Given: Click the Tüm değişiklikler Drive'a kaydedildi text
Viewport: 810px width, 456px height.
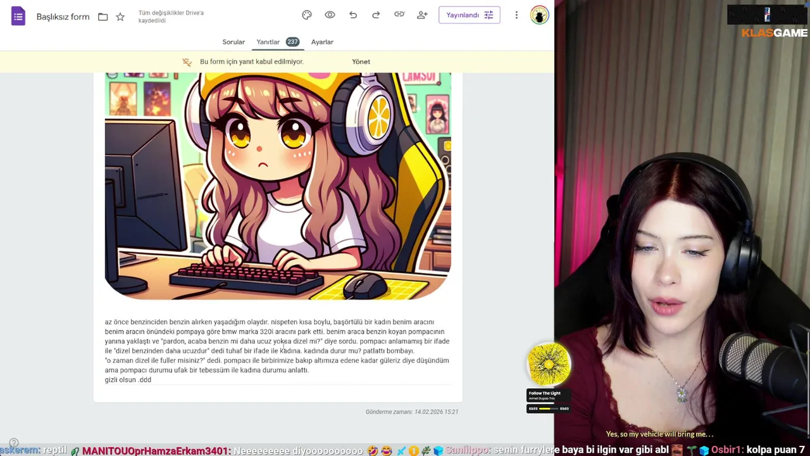Looking at the screenshot, I should click(x=171, y=16).
